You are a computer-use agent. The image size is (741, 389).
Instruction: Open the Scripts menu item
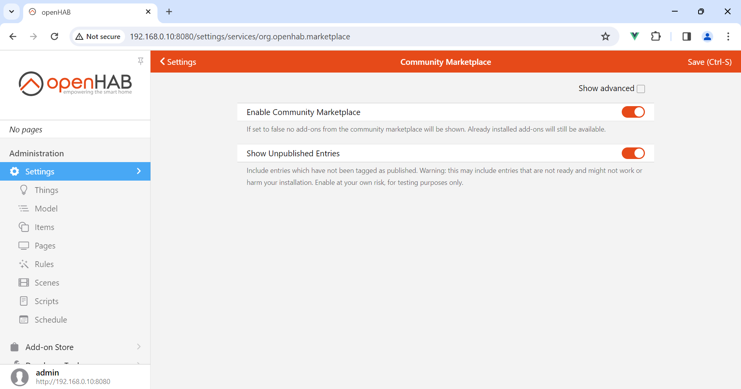pyautogui.click(x=75, y=301)
